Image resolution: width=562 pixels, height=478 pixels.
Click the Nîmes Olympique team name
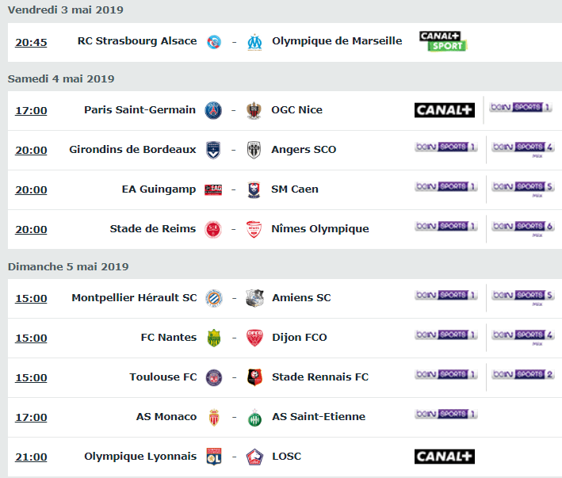tap(320, 229)
